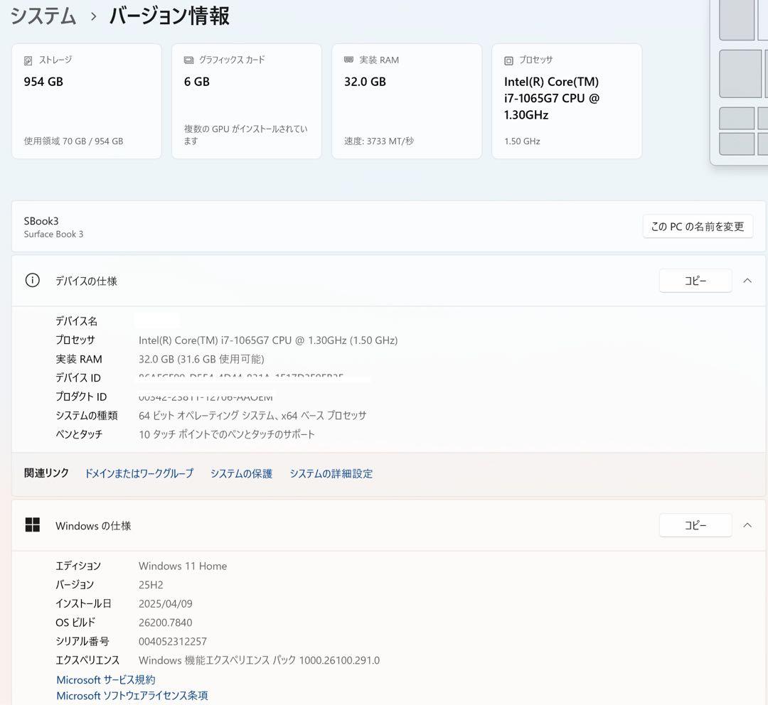Click the processor icon on the プロセッサ card
This screenshot has width=768, height=705.
click(508, 60)
